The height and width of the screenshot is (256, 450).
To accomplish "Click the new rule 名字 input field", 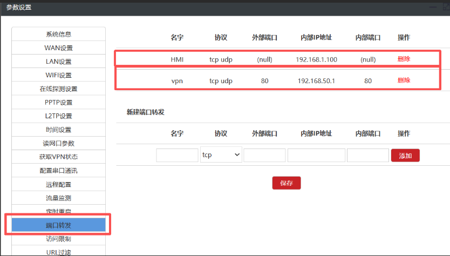I will point(177,156).
